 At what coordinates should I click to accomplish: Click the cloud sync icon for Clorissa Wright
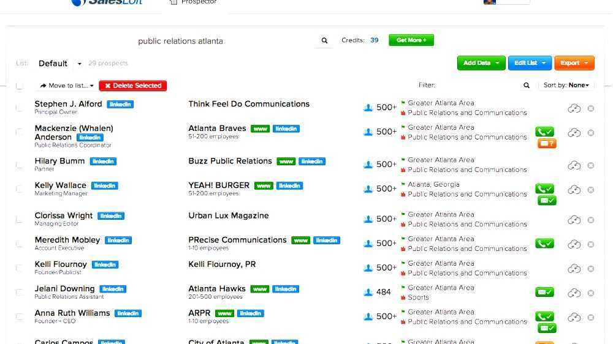click(x=574, y=220)
